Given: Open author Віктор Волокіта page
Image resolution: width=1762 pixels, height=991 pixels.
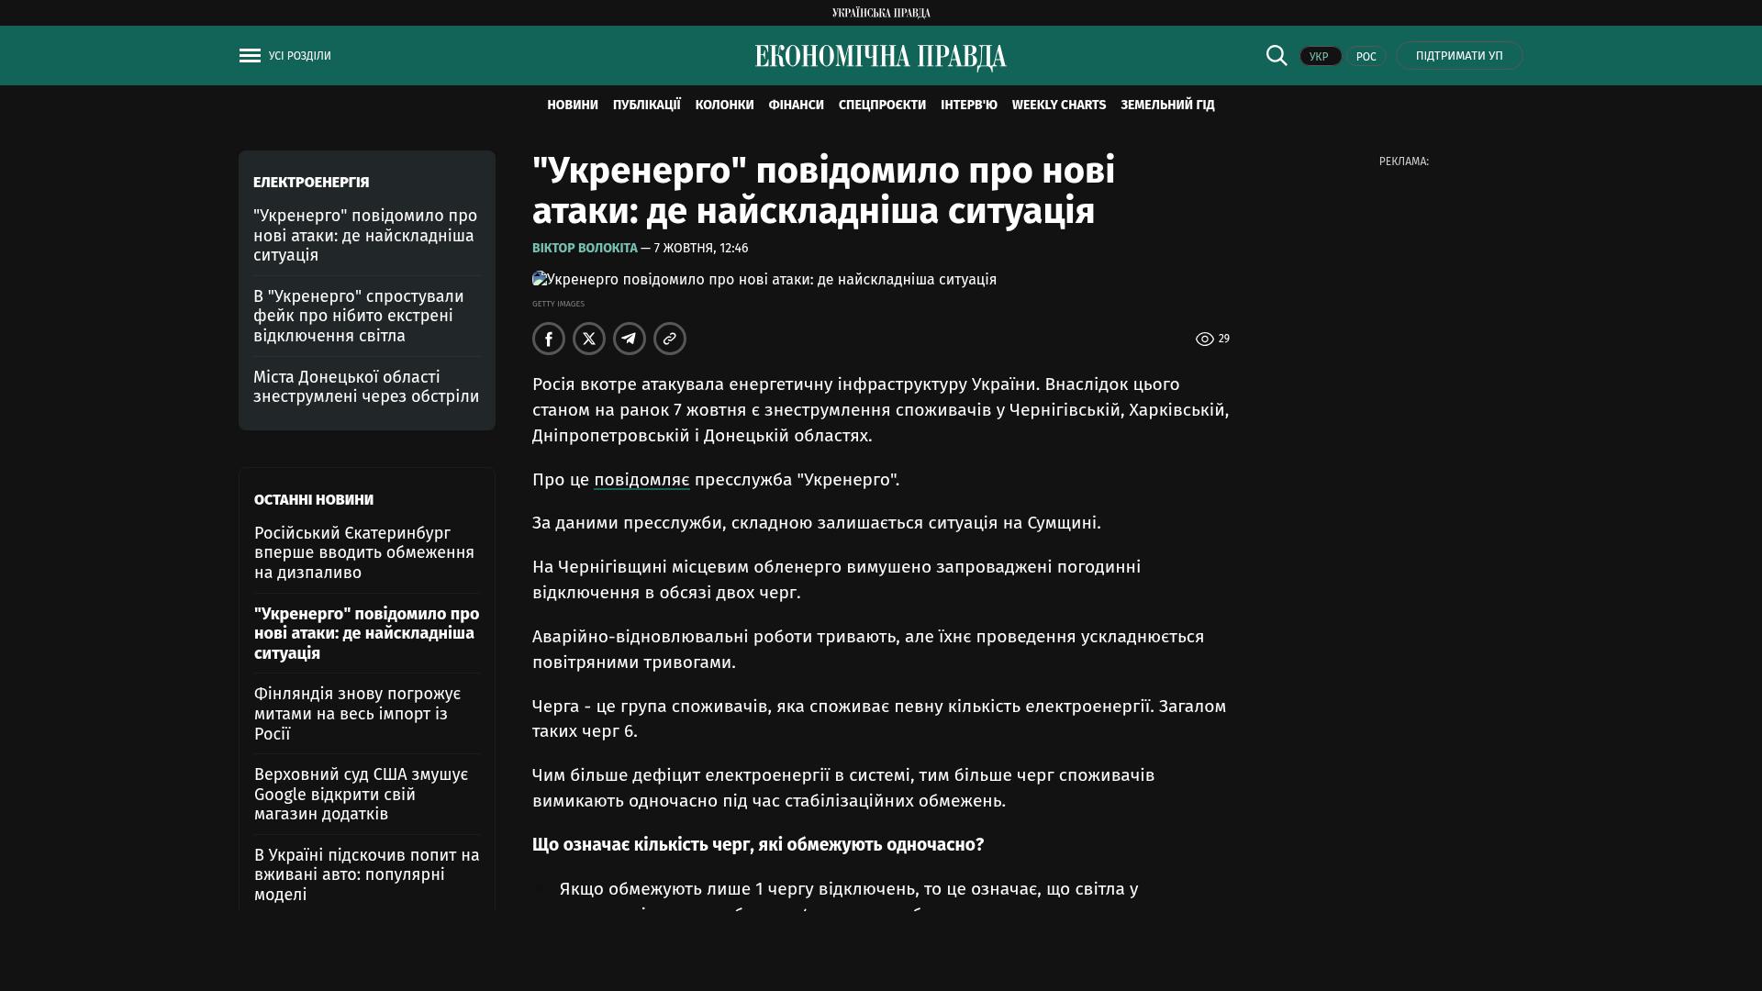Looking at the screenshot, I should click(585, 249).
